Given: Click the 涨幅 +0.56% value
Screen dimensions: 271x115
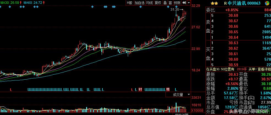Looking at the screenshot, I should point(232,84).
